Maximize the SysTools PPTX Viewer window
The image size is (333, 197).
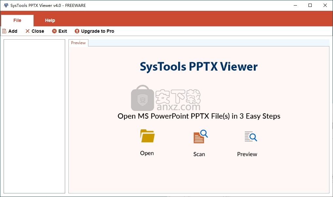(x=310, y=5)
